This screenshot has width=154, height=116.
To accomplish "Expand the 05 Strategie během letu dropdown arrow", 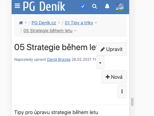I will click(x=75, y=31).
